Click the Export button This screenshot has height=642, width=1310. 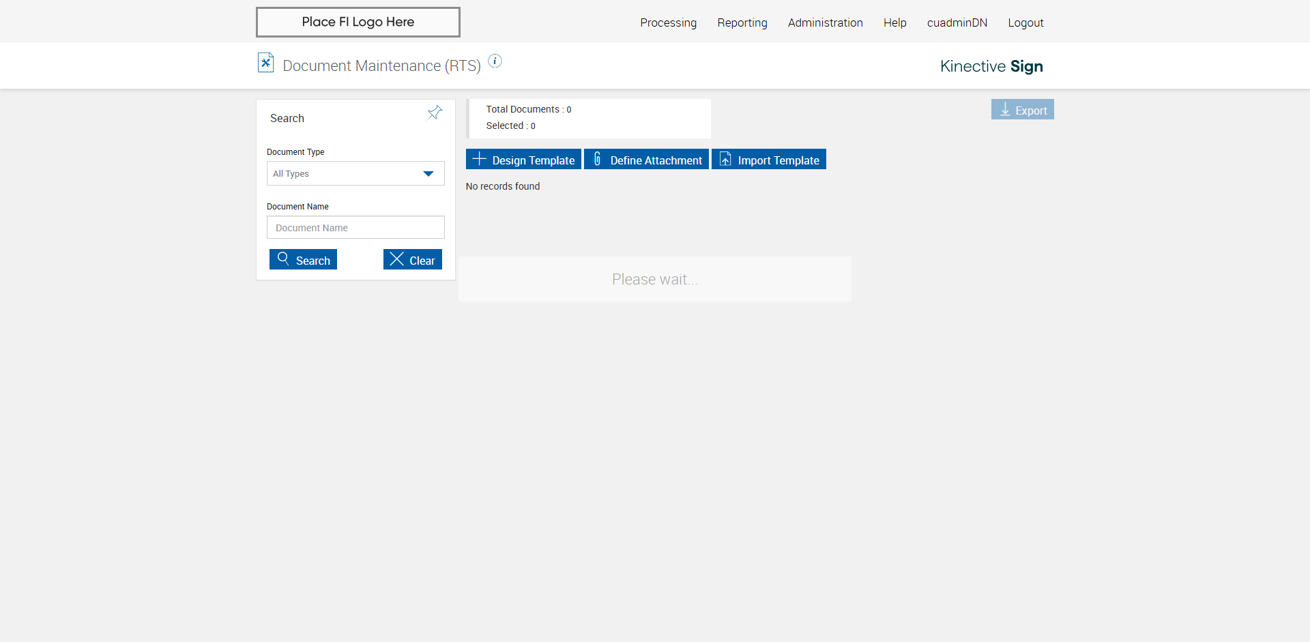tap(1023, 109)
